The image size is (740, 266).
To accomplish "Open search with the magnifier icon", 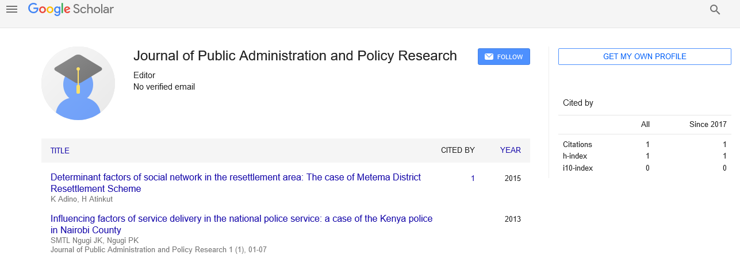I will (x=715, y=10).
